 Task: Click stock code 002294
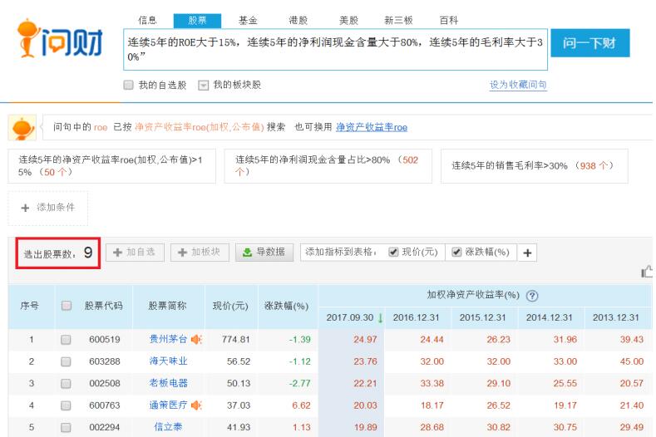coord(105,427)
